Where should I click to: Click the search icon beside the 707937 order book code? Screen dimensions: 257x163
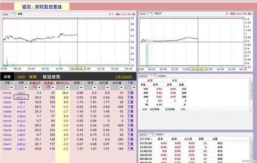click(155, 76)
